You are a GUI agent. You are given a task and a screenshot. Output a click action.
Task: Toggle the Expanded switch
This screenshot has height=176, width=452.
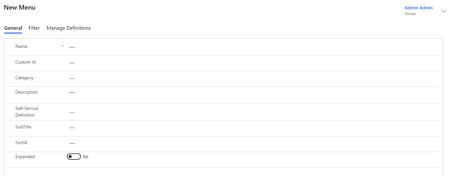click(x=74, y=157)
